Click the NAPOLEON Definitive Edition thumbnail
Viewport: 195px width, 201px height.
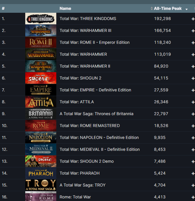point(41,137)
